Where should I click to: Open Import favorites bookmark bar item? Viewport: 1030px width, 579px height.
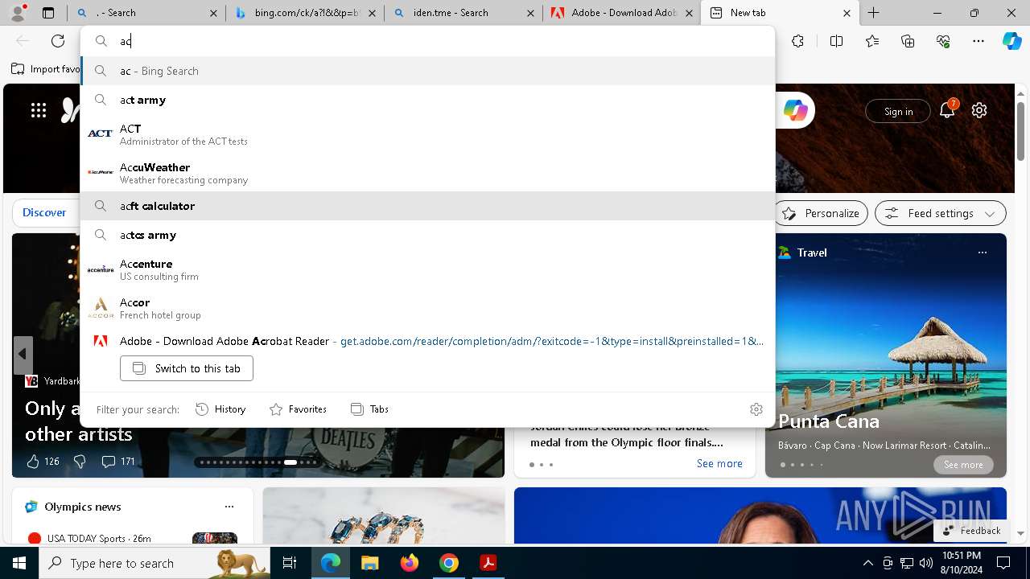click(x=46, y=69)
